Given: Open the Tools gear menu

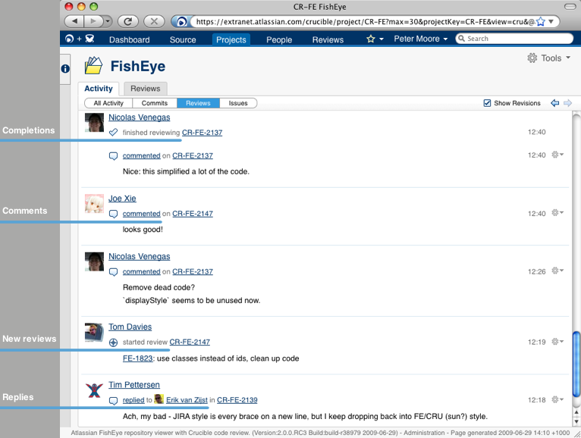Looking at the screenshot, I should (x=548, y=58).
